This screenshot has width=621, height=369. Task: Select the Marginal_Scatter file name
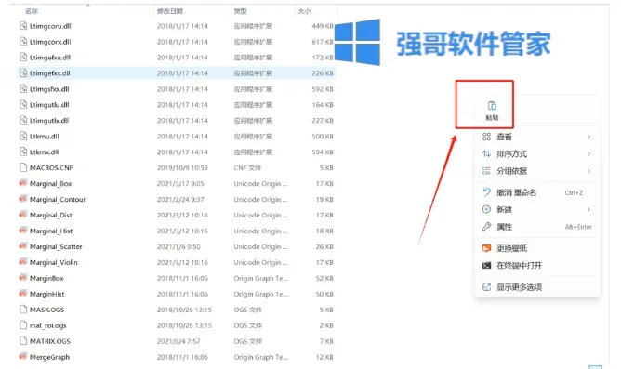pos(56,246)
